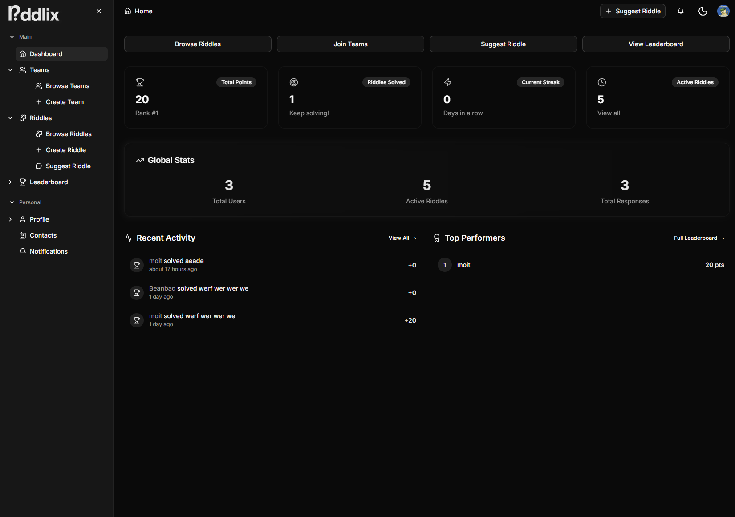
Task: Open the notifications bell in header
Action: 680,11
